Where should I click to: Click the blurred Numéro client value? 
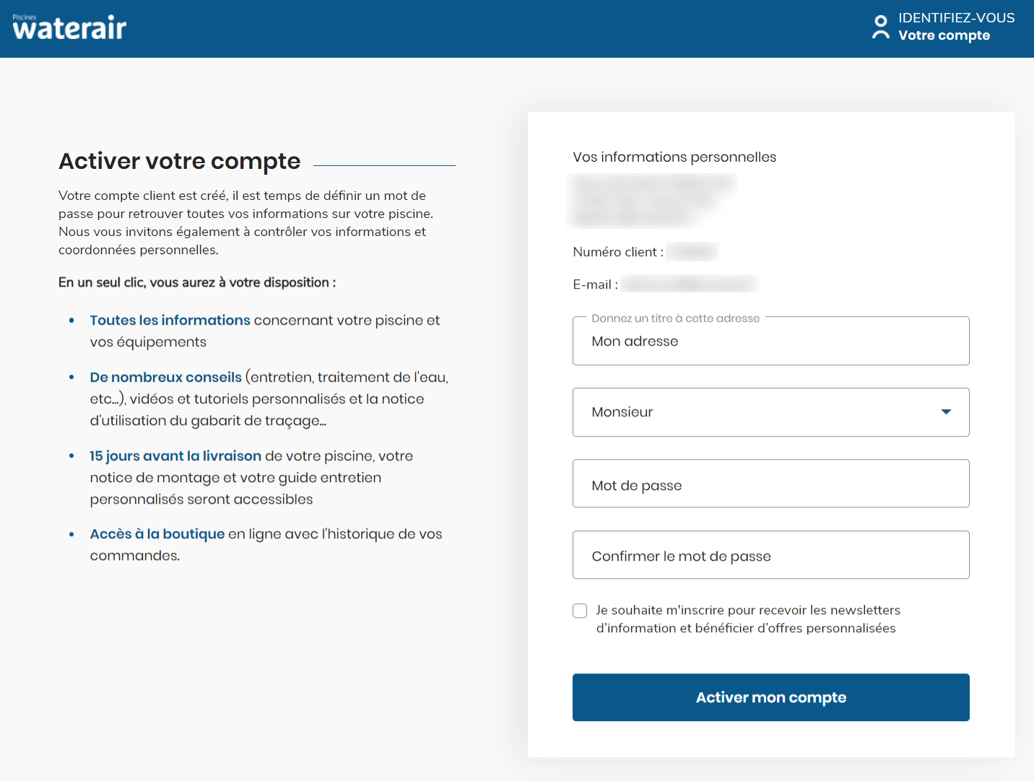tap(692, 251)
